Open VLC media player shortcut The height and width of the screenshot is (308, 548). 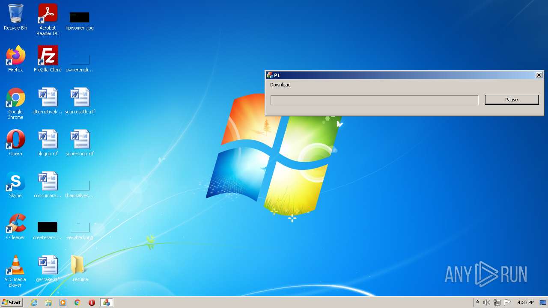click(x=15, y=271)
